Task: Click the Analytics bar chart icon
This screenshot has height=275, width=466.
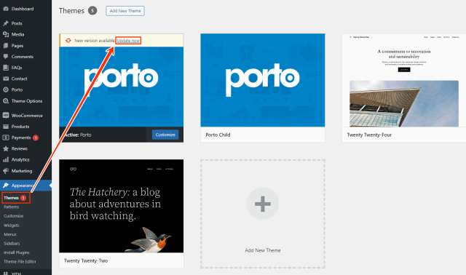Action: (6, 160)
